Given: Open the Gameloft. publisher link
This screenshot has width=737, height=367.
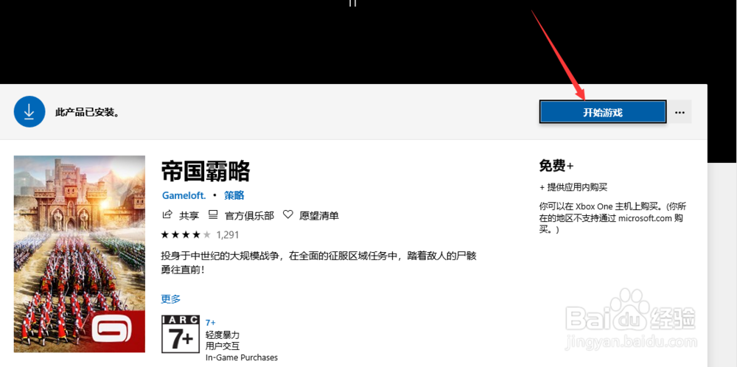Looking at the screenshot, I should [x=184, y=195].
